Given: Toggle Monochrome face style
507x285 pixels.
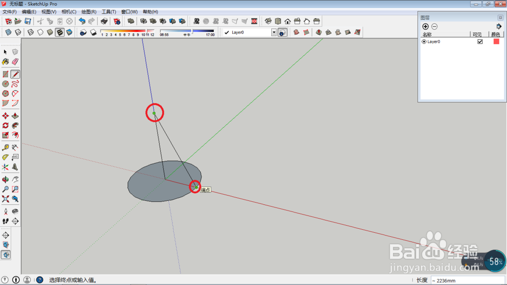Looking at the screenshot, I should click(69, 32).
